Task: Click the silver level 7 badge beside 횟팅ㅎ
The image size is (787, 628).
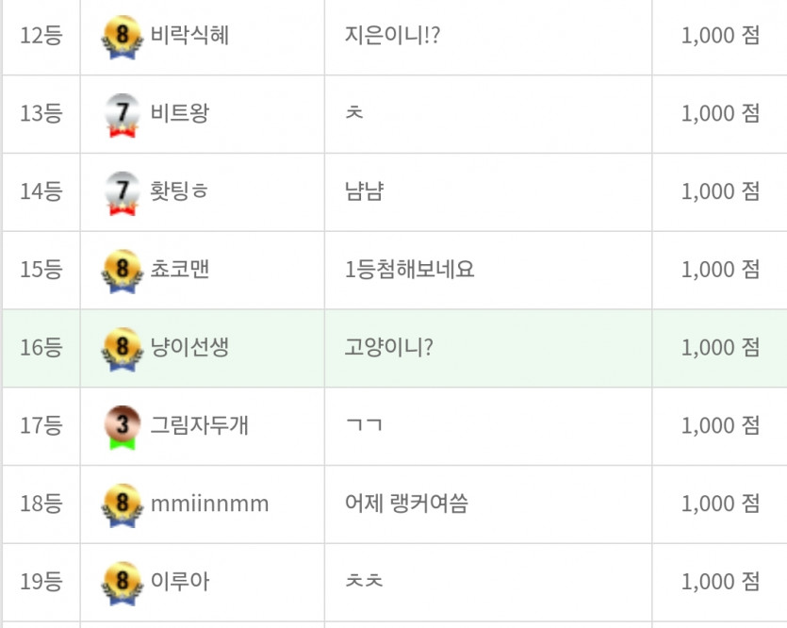Action: point(123,193)
